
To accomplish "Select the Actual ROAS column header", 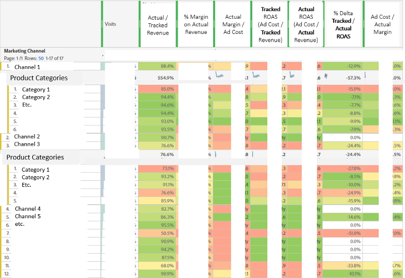I will [306, 24].
